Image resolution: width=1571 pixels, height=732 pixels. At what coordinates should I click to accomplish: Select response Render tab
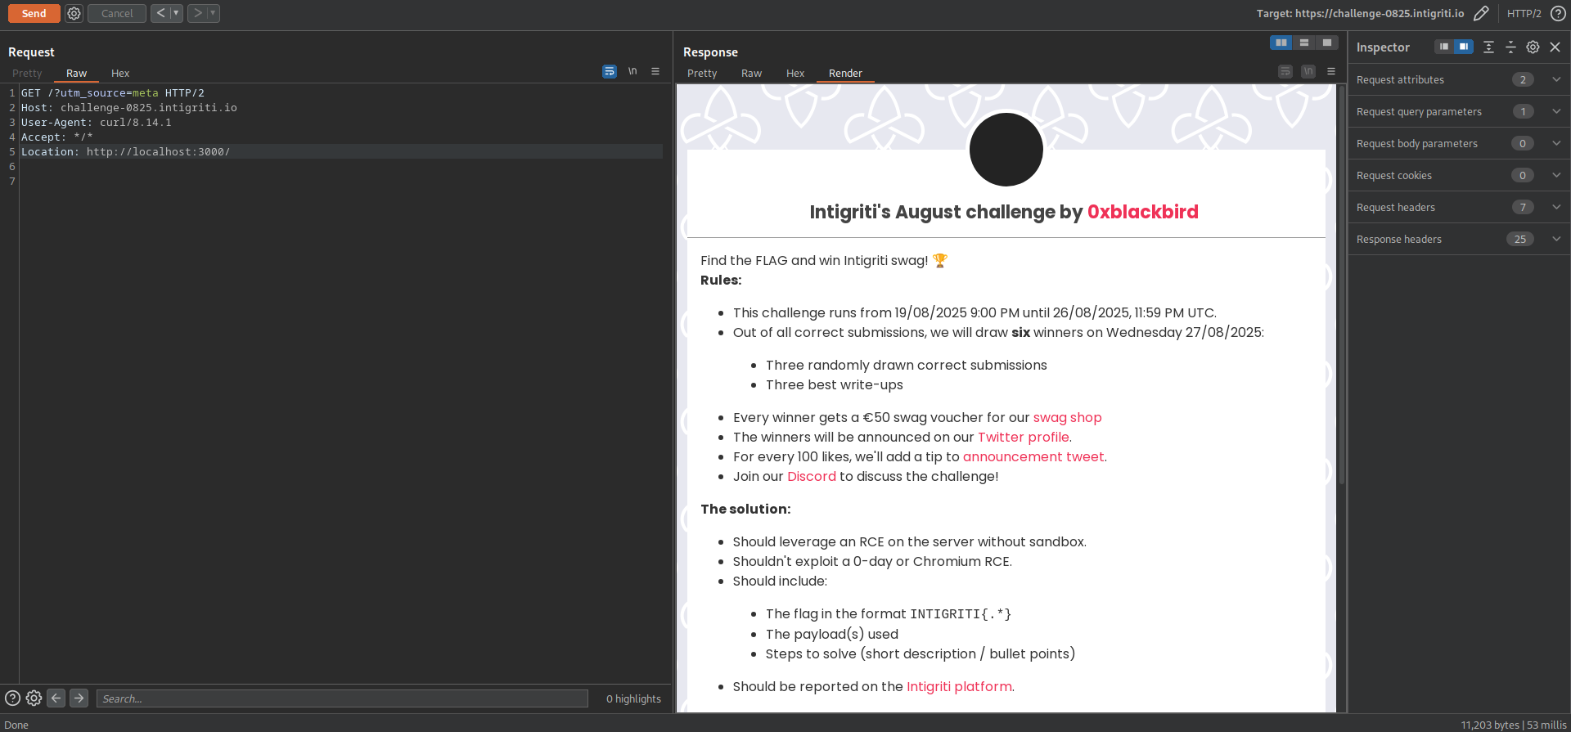pos(845,73)
